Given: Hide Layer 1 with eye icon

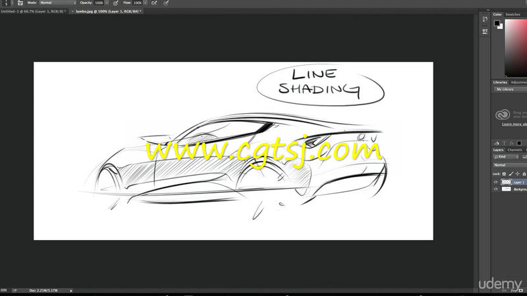Looking at the screenshot, I should coord(496,182).
